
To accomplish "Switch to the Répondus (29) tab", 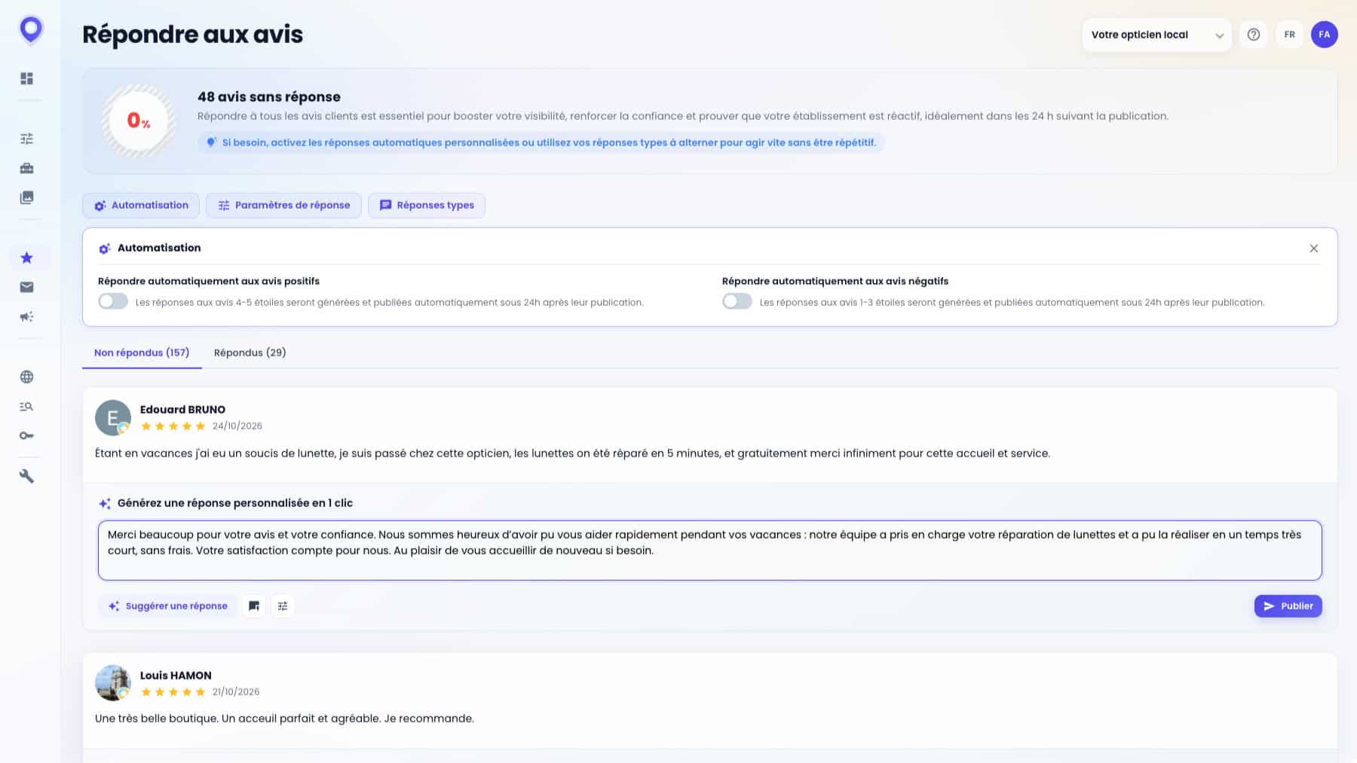I will [250, 353].
